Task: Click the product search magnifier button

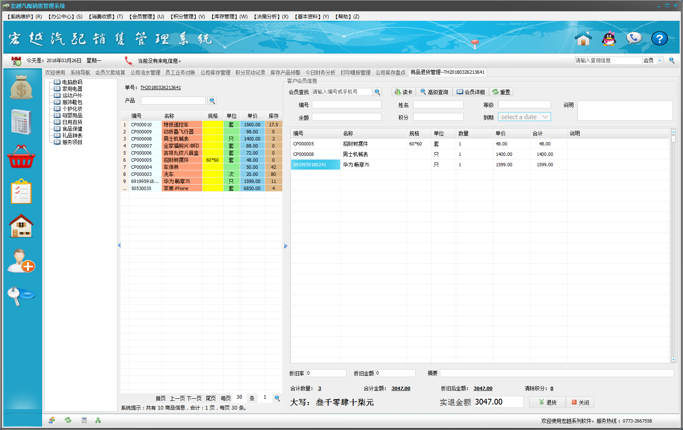Action: [212, 101]
